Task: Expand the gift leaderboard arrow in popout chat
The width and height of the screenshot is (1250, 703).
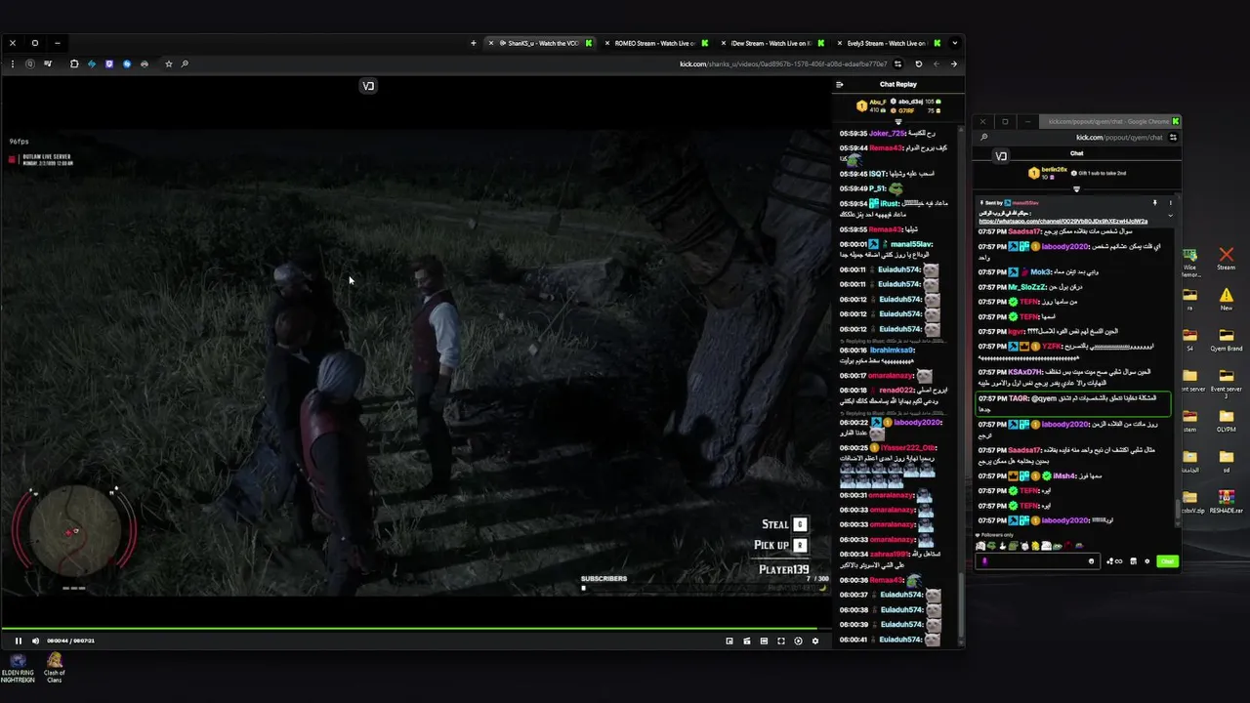Action: (1076, 188)
